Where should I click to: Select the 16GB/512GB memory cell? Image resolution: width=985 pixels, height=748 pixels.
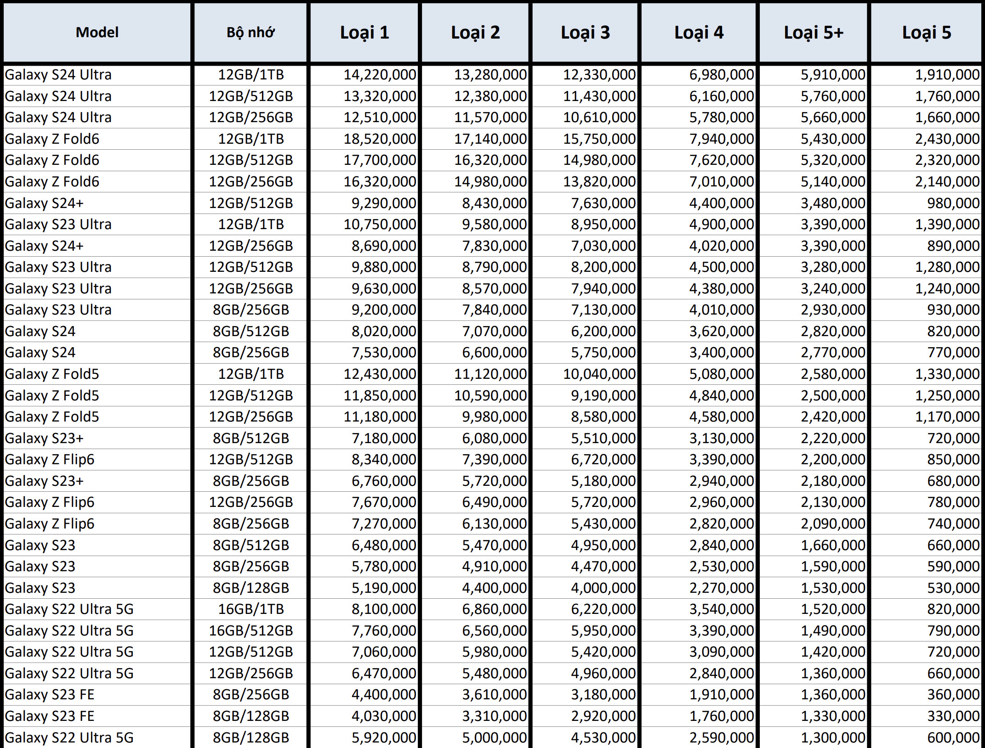click(x=251, y=630)
